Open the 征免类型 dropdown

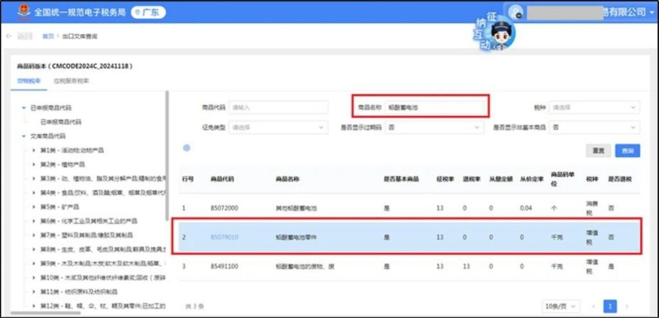(278, 127)
